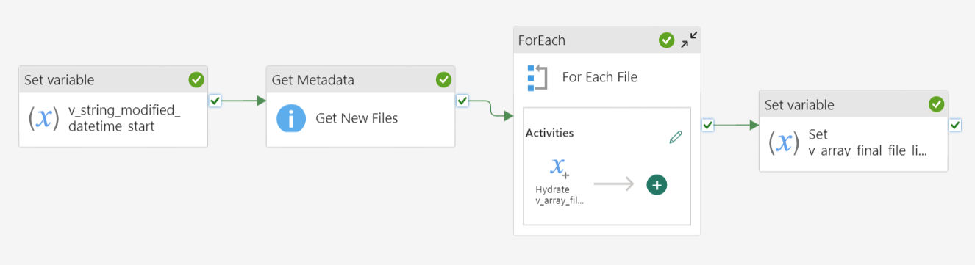Click success output connector of ForEach
This screenshot has height=265, width=975.
[x=707, y=126]
